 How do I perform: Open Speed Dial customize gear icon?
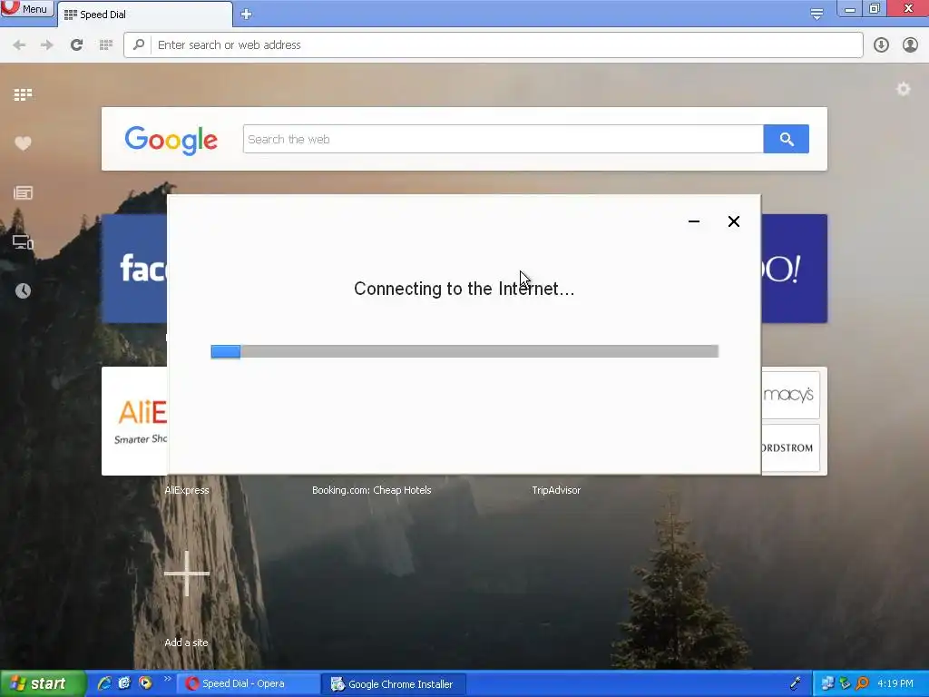[x=903, y=89]
